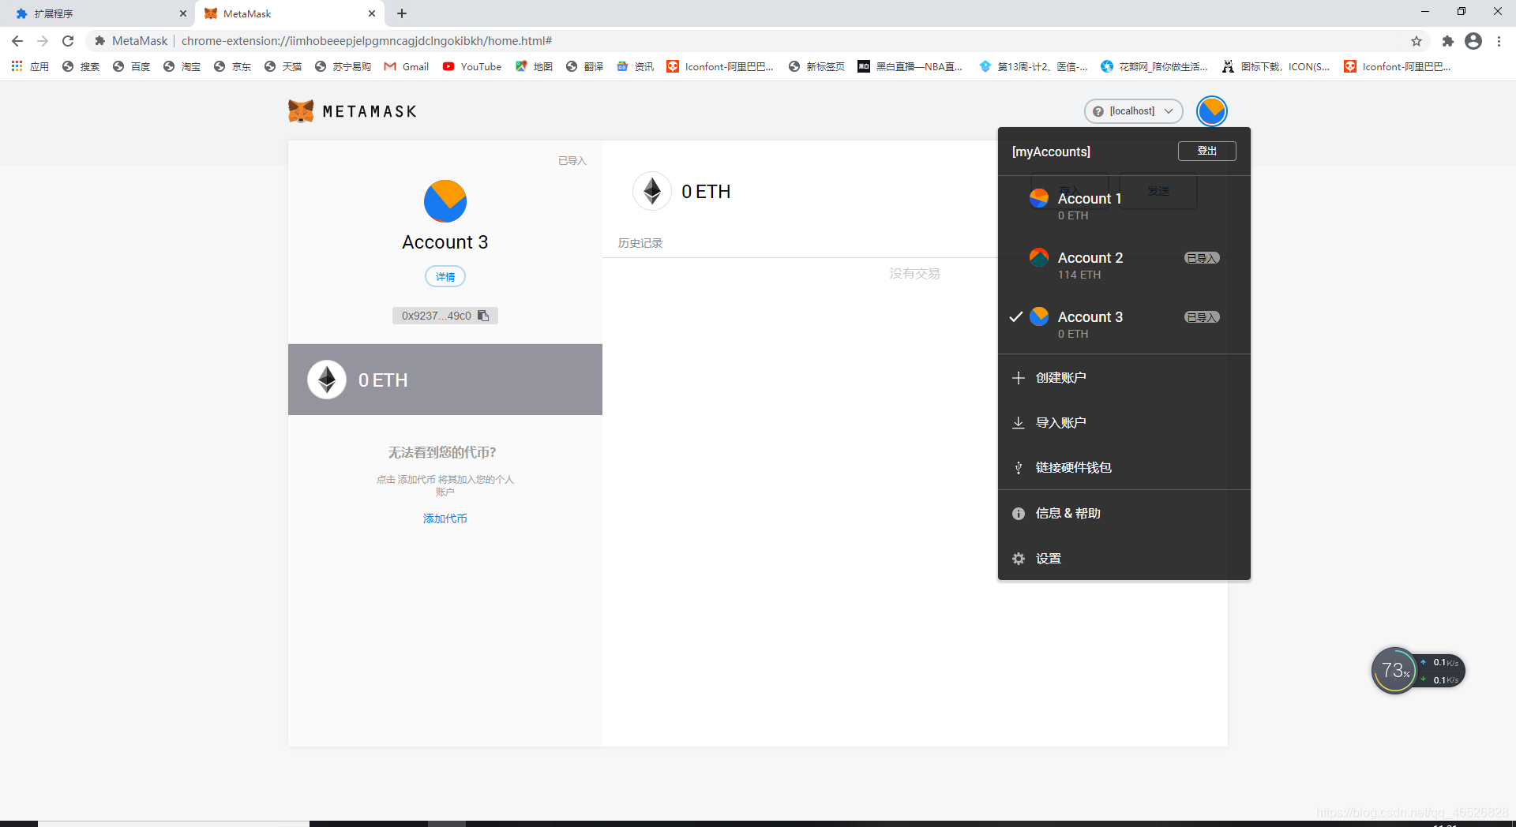Select Account 3 in the accounts list

pyautogui.click(x=1124, y=324)
